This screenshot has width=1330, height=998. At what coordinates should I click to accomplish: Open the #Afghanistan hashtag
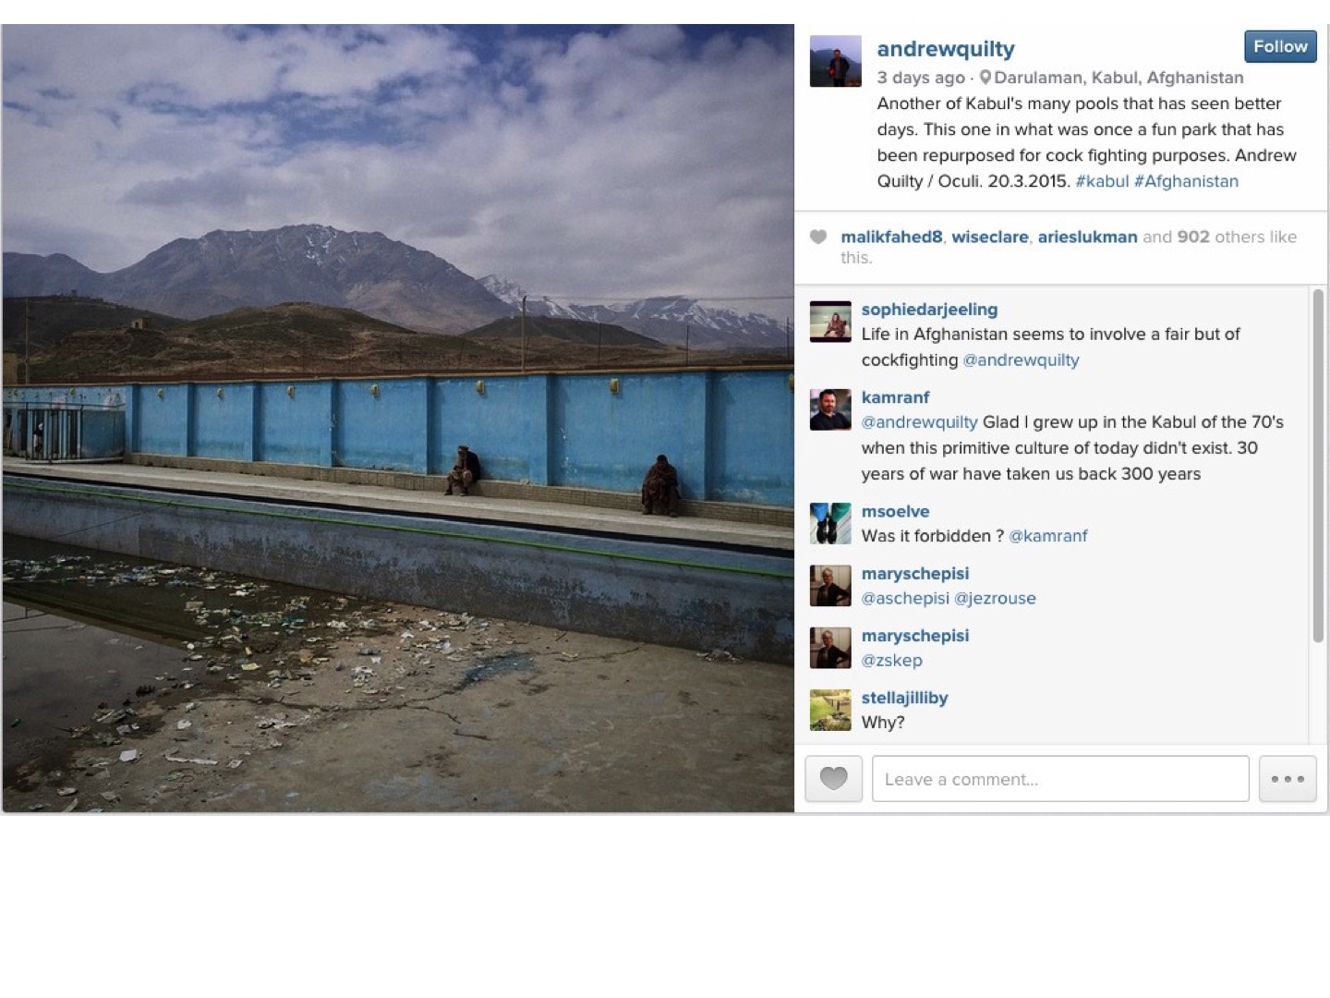pos(1186,181)
